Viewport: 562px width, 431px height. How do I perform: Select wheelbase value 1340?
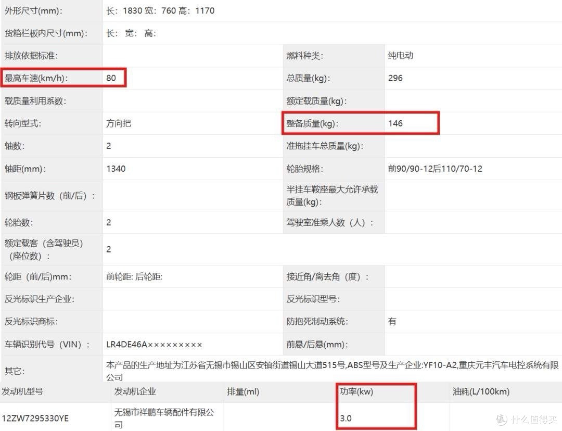coord(116,169)
